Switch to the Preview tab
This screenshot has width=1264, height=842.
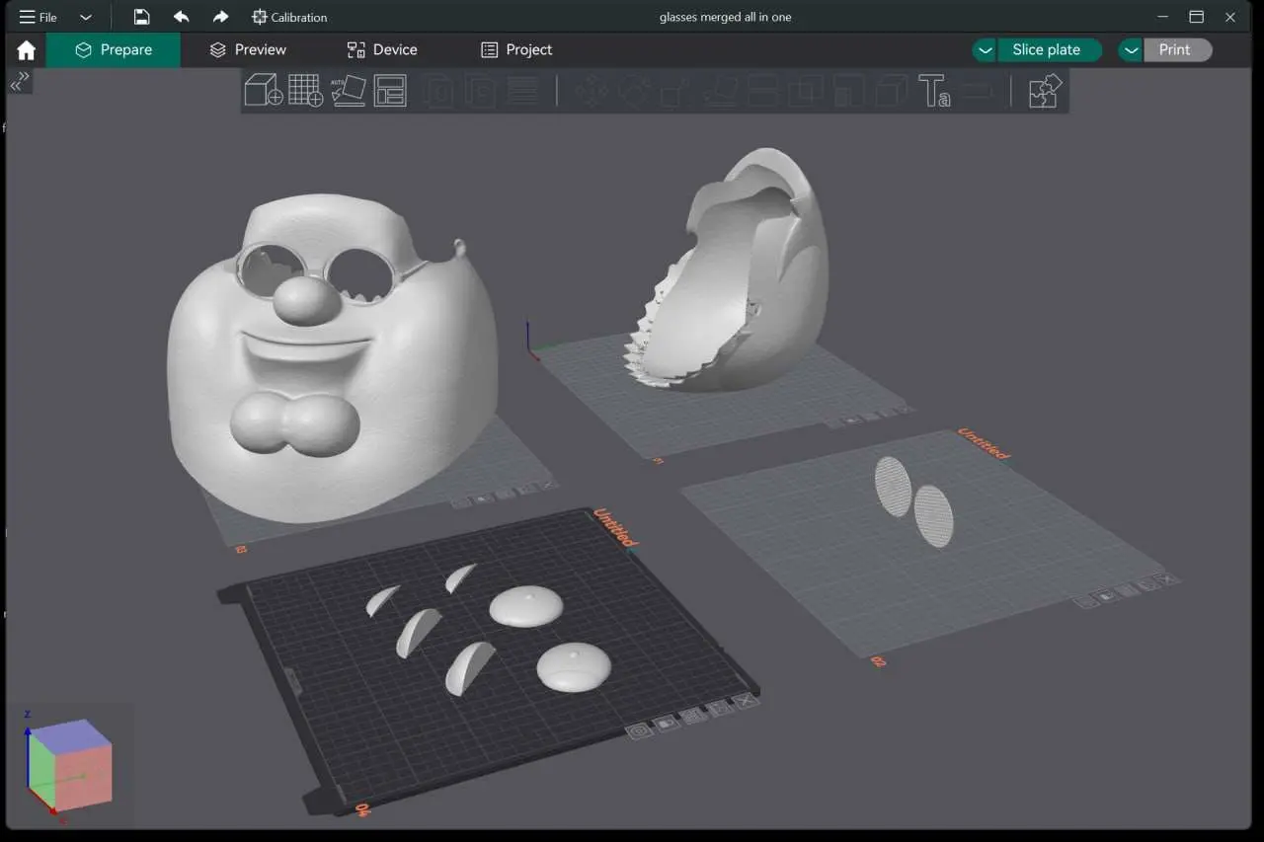(248, 49)
